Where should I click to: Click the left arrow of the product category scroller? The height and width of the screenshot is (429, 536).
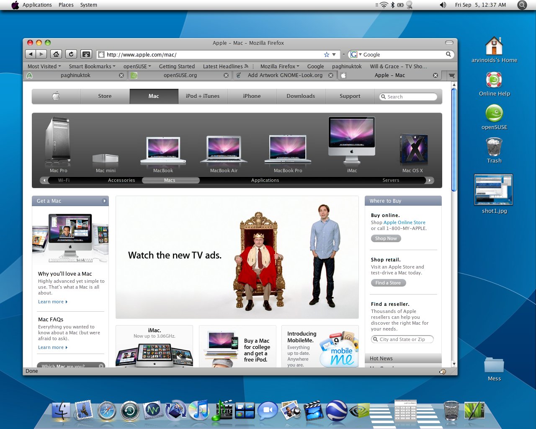[x=44, y=180]
